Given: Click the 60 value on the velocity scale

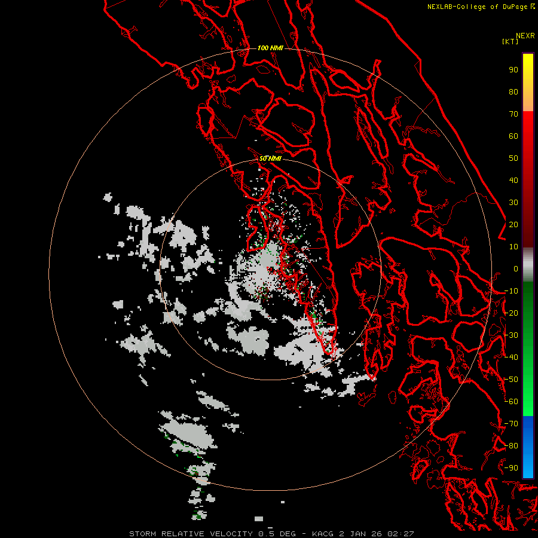Looking at the screenshot, I should click(x=513, y=136).
